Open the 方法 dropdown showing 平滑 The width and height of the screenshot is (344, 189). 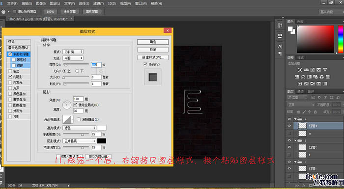[73, 58]
